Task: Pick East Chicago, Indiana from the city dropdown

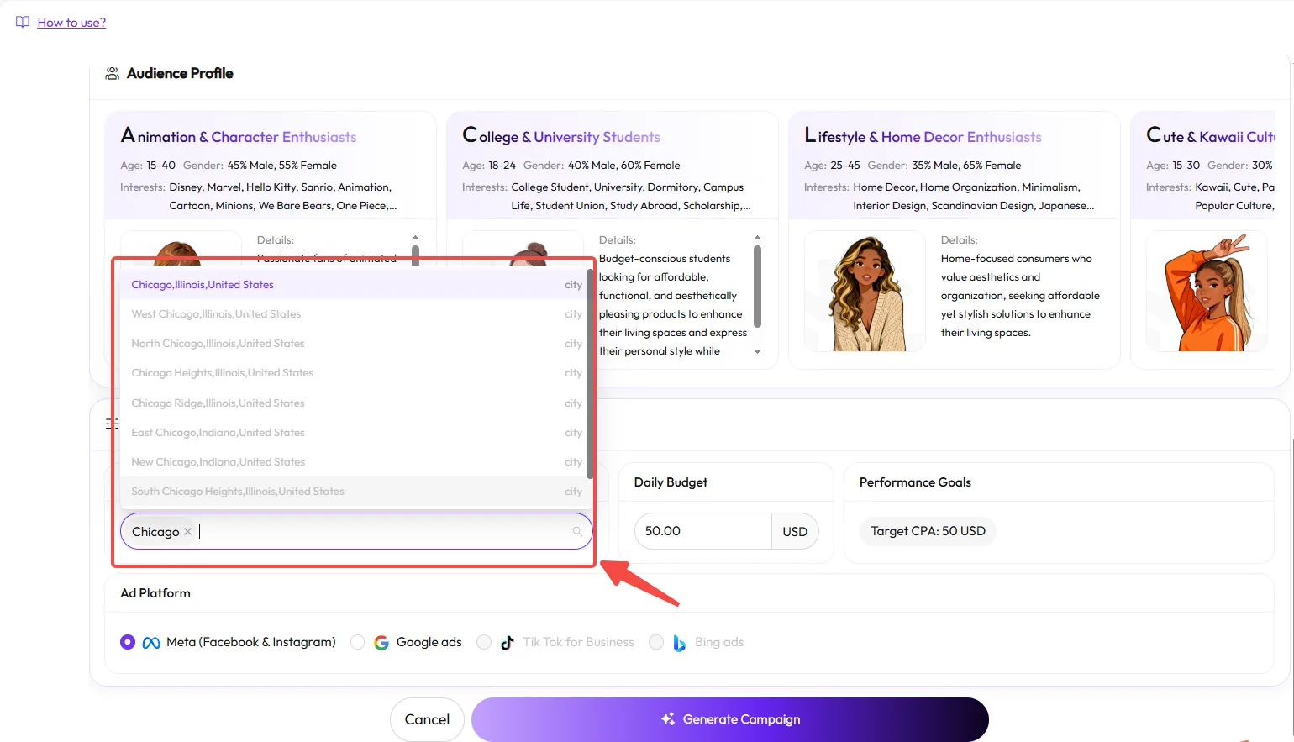Action: click(x=218, y=432)
